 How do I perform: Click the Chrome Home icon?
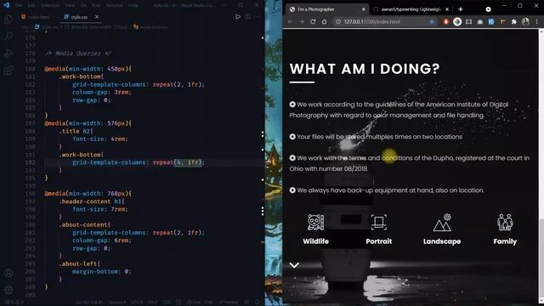324,21
